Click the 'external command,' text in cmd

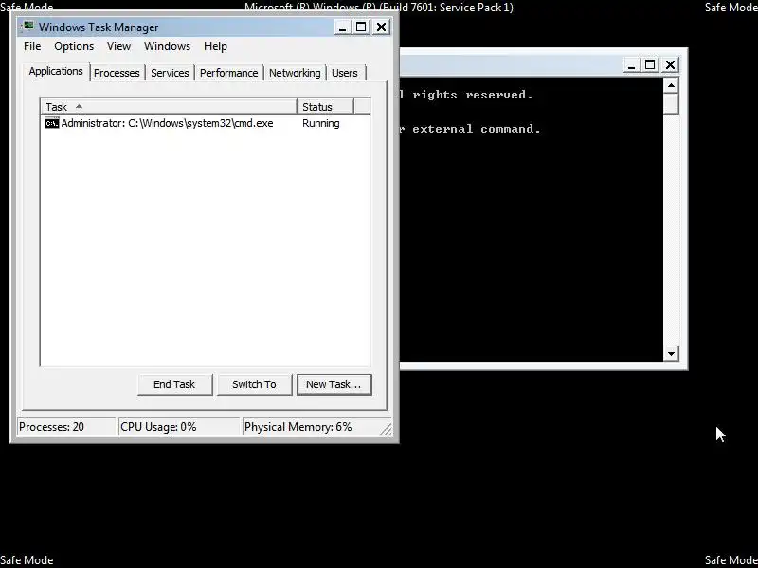[x=477, y=129]
